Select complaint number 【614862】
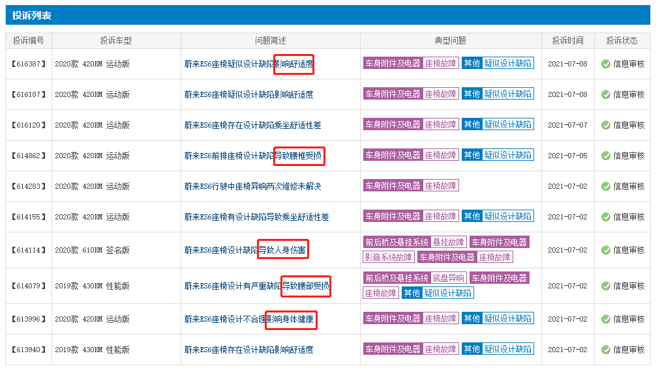 coord(29,156)
